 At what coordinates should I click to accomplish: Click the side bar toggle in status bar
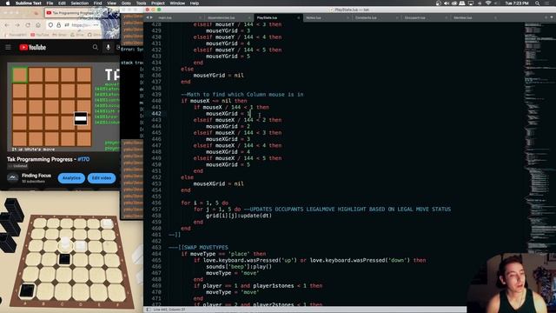pyautogui.click(x=149, y=310)
